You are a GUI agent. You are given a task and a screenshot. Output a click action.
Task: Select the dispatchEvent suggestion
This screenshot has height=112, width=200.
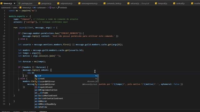[66, 87]
